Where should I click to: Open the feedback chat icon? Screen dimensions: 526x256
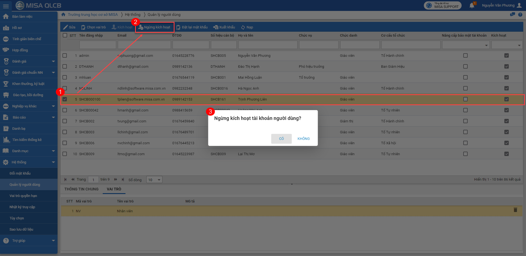512,15
